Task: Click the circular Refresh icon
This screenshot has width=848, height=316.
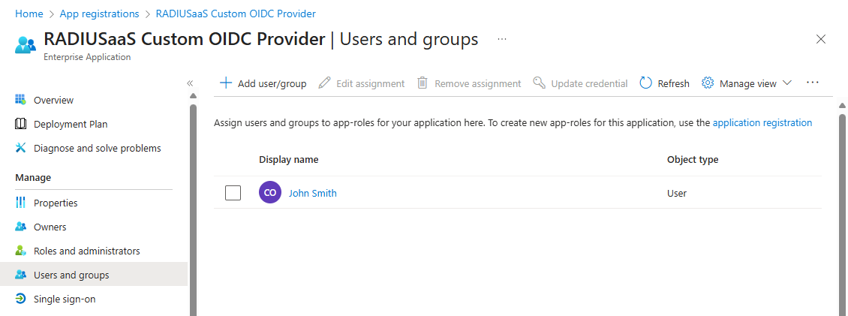Action: tap(645, 83)
